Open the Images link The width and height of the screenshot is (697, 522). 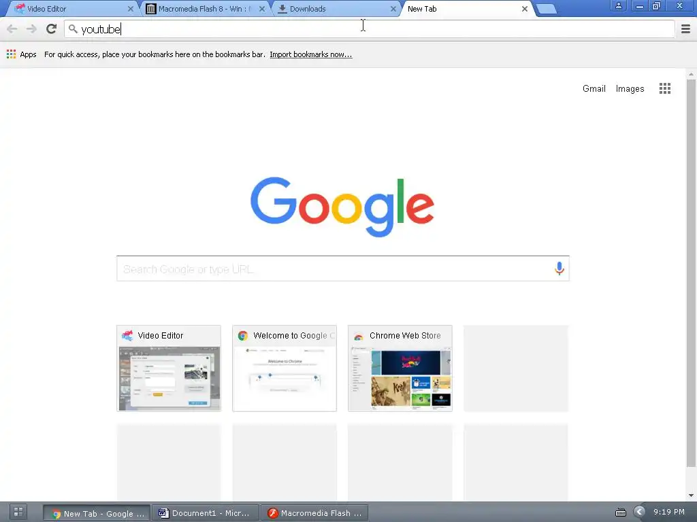(x=630, y=88)
